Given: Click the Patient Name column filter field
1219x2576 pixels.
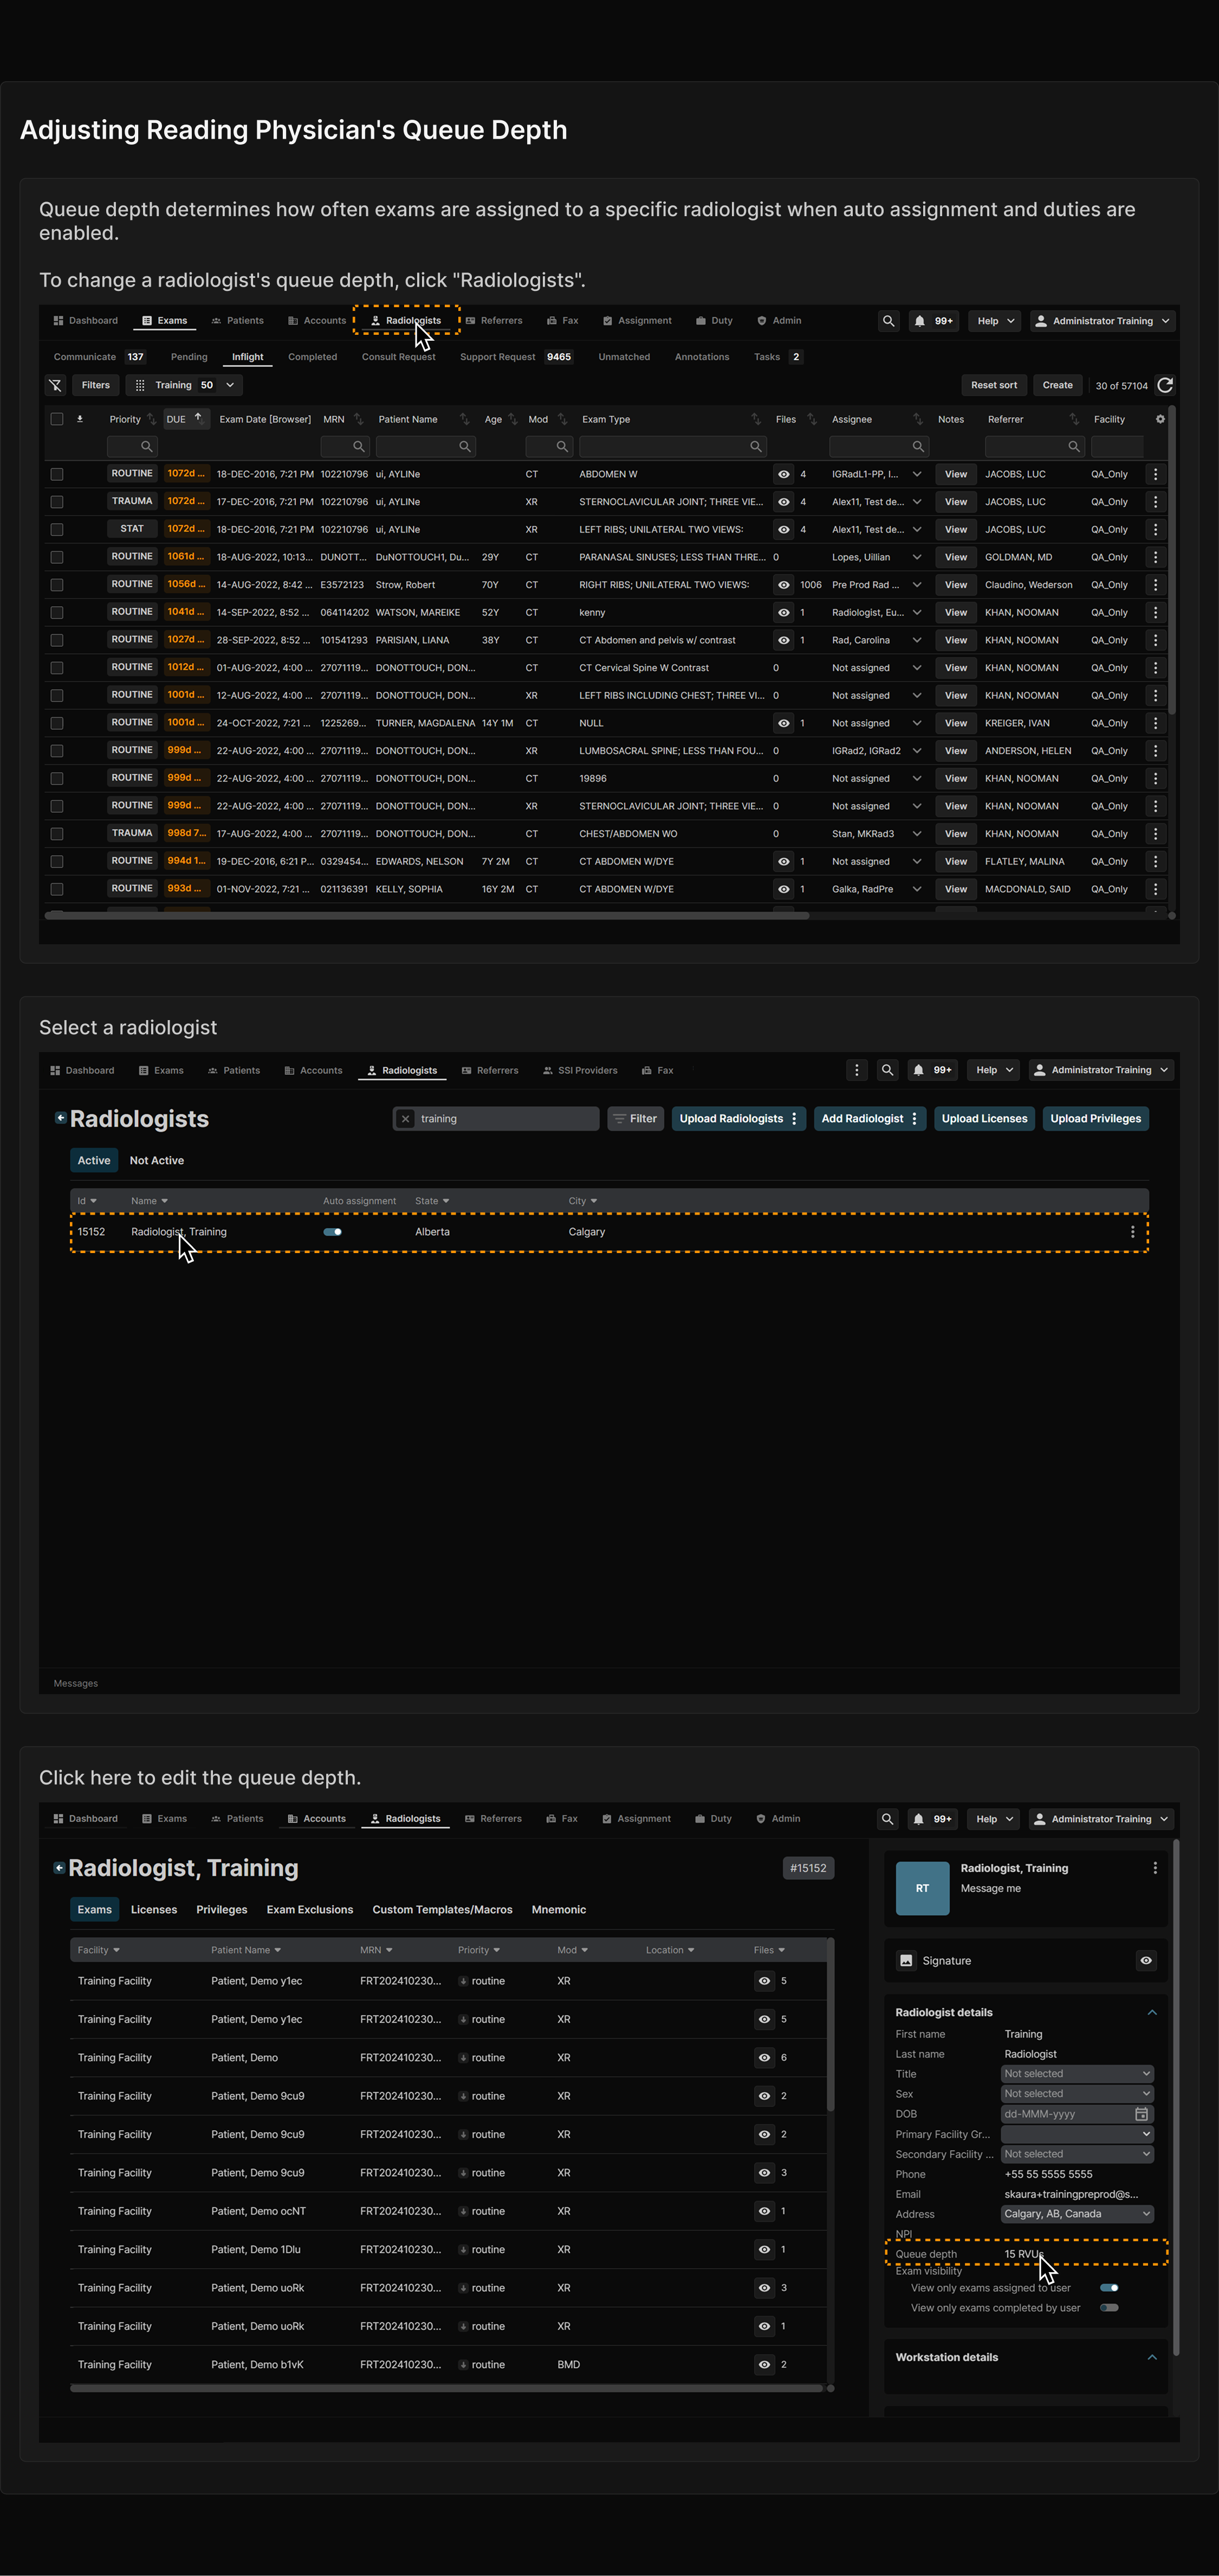Looking at the screenshot, I should [425, 447].
